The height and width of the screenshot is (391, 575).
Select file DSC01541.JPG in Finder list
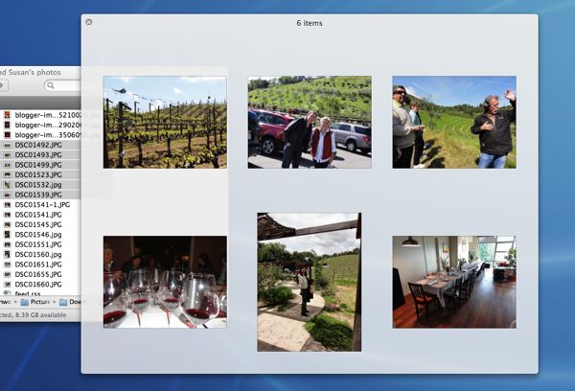(38, 215)
